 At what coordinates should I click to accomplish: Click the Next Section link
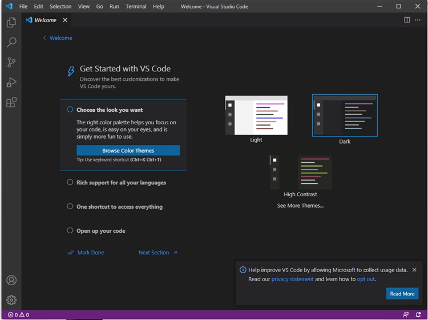(154, 252)
